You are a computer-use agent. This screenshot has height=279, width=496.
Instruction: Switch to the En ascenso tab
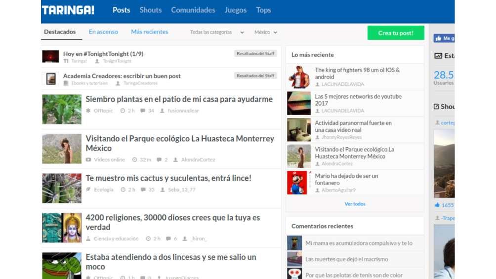pyautogui.click(x=103, y=32)
